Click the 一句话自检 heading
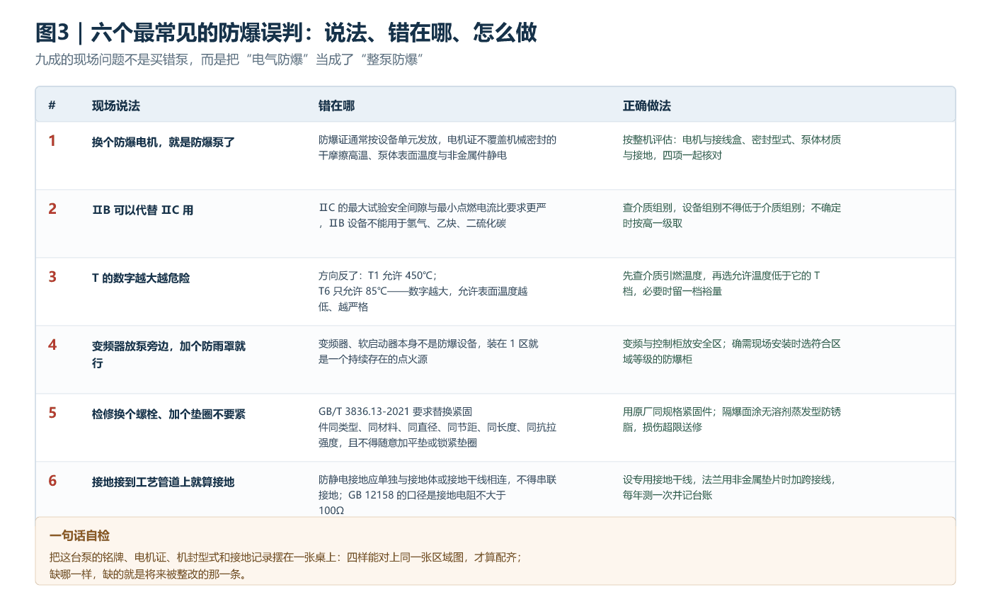Viewport: 991px width, 609px height. [x=80, y=536]
